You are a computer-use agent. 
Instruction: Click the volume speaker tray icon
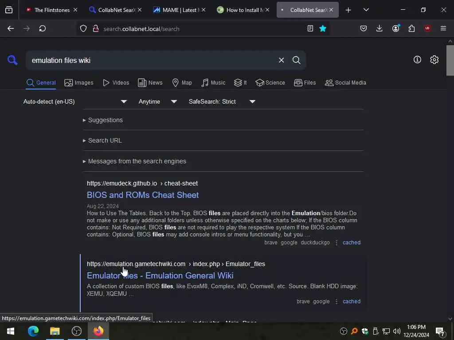tap(397, 331)
